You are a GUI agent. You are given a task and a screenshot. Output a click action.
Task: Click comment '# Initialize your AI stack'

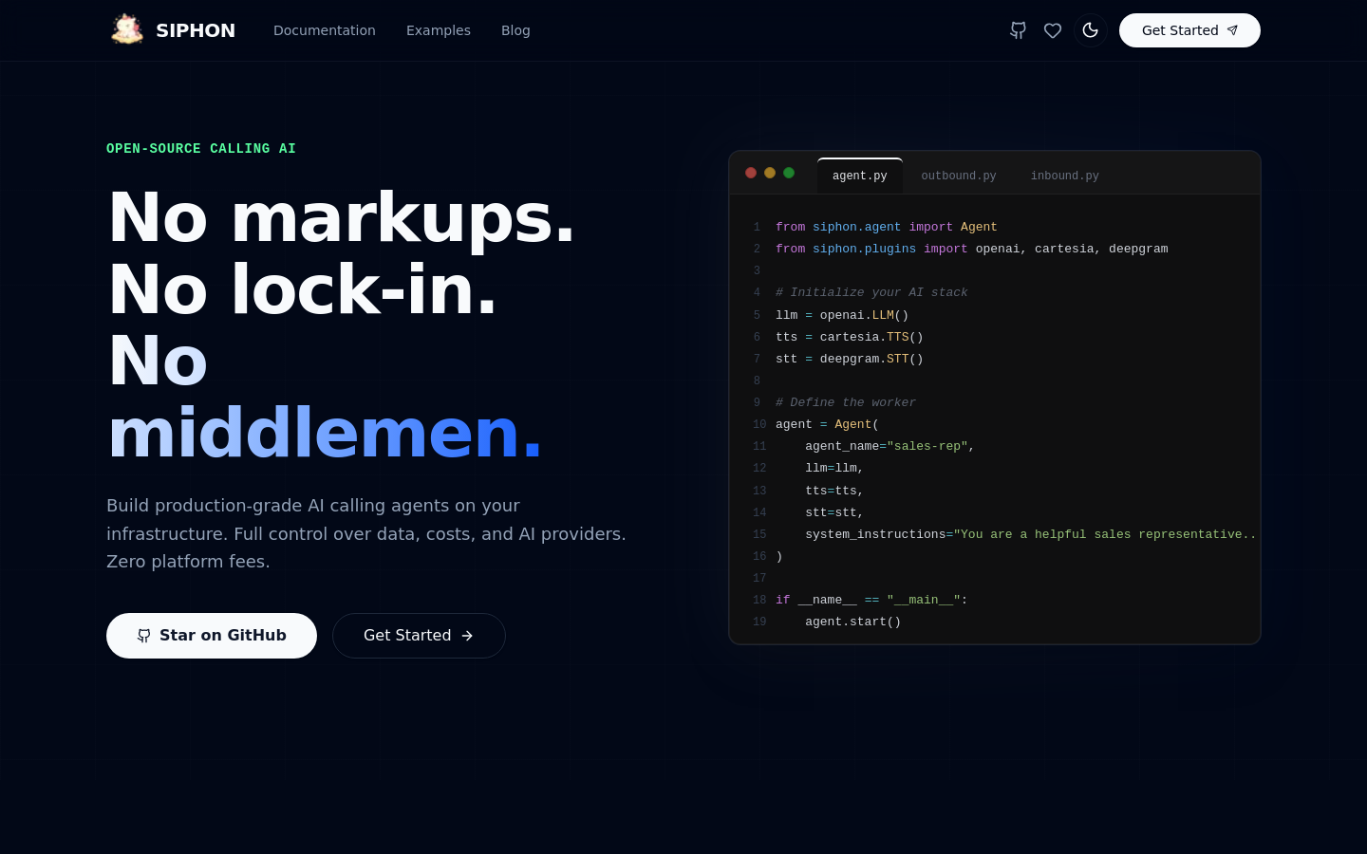pos(871,292)
